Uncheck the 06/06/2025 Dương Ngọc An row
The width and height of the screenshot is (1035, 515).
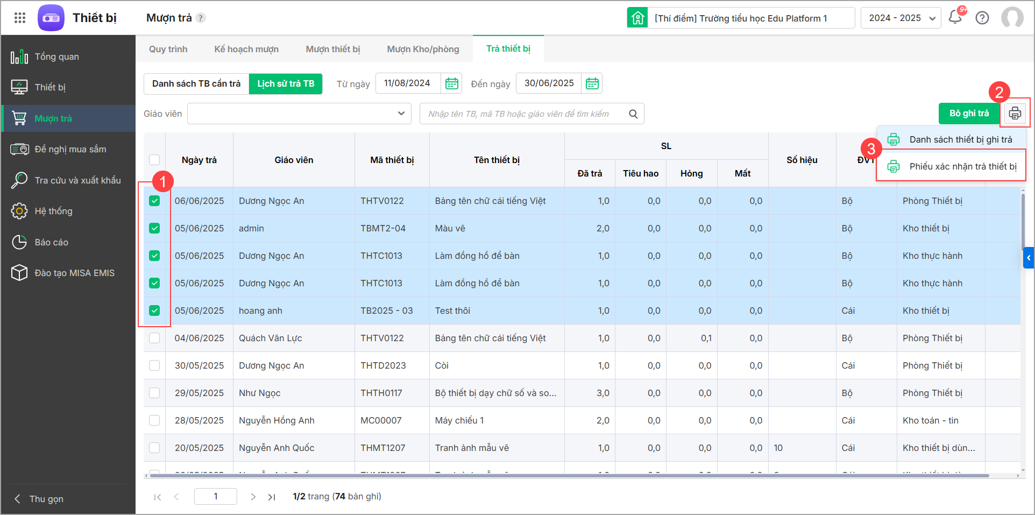point(154,201)
